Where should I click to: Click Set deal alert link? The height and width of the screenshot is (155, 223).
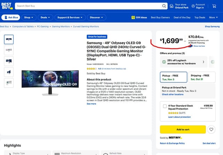click(x=209, y=143)
